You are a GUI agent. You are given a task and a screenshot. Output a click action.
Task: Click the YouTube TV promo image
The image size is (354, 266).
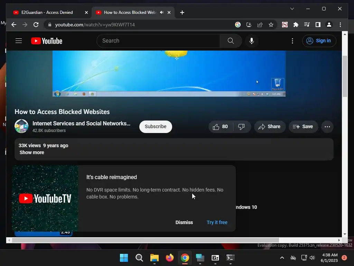click(45, 198)
